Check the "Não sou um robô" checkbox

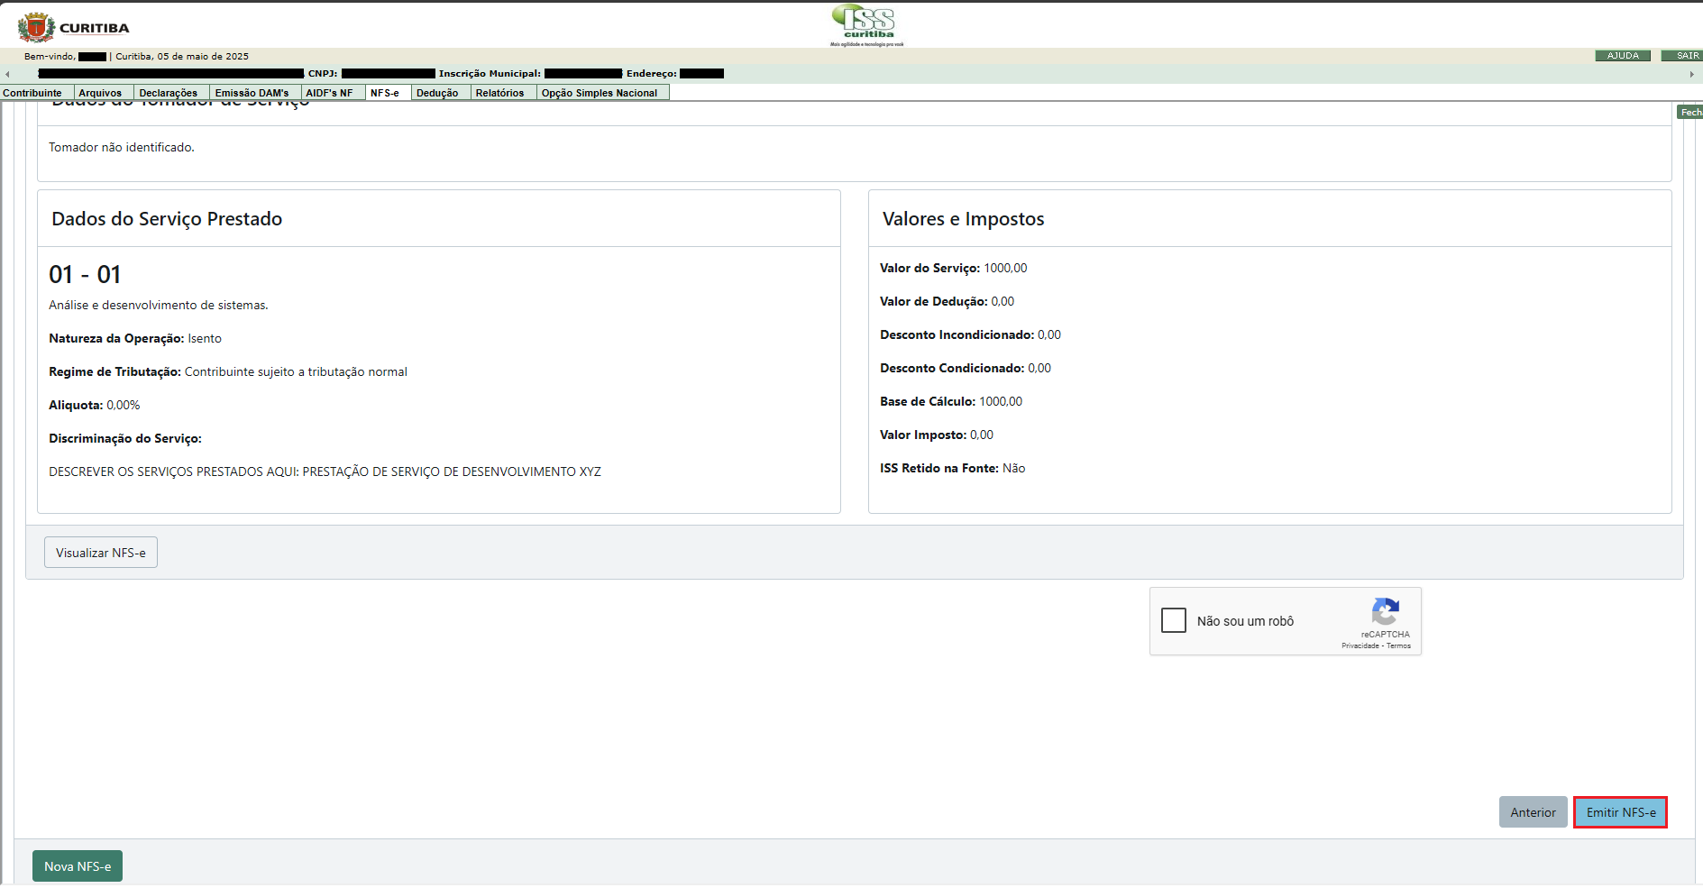1174,620
